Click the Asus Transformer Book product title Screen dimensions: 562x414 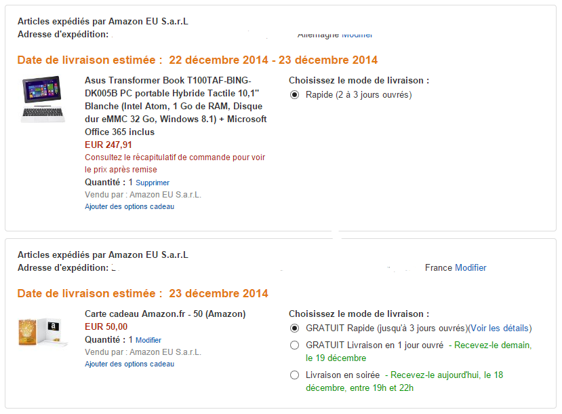(x=176, y=106)
